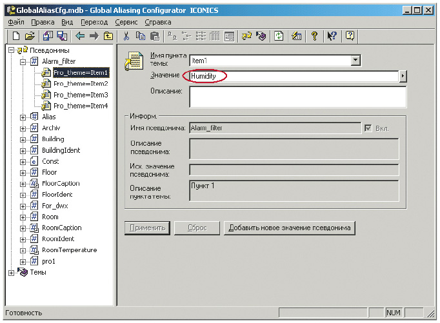440x323 pixels.
Task: Open the Сервис menu
Action: tap(126, 22)
